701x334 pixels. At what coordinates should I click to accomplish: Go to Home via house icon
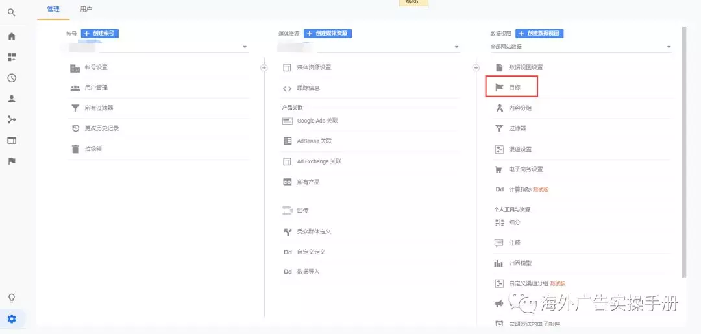pyautogui.click(x=12, y=36)
